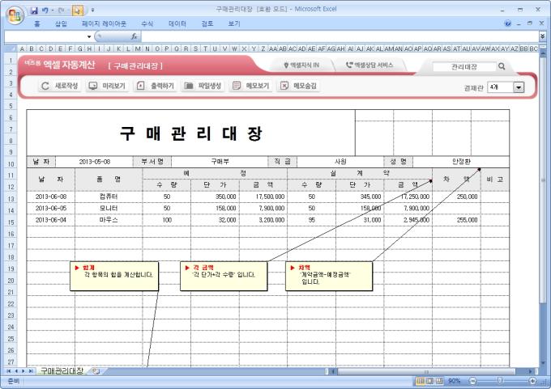Select row header 16
The image size is (551, 389).
coord(11,234)
